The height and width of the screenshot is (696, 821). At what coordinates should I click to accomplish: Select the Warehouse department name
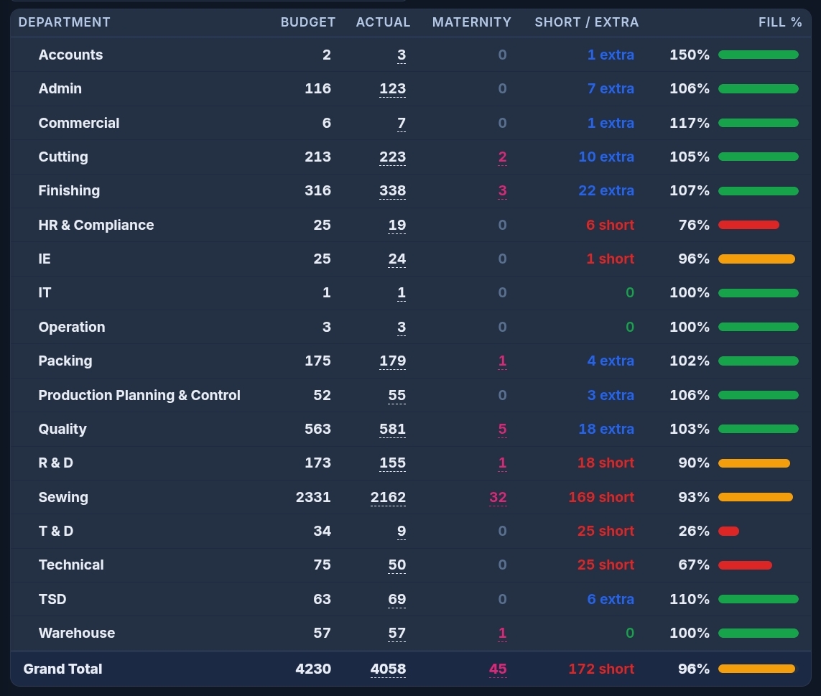coord(77,633)
